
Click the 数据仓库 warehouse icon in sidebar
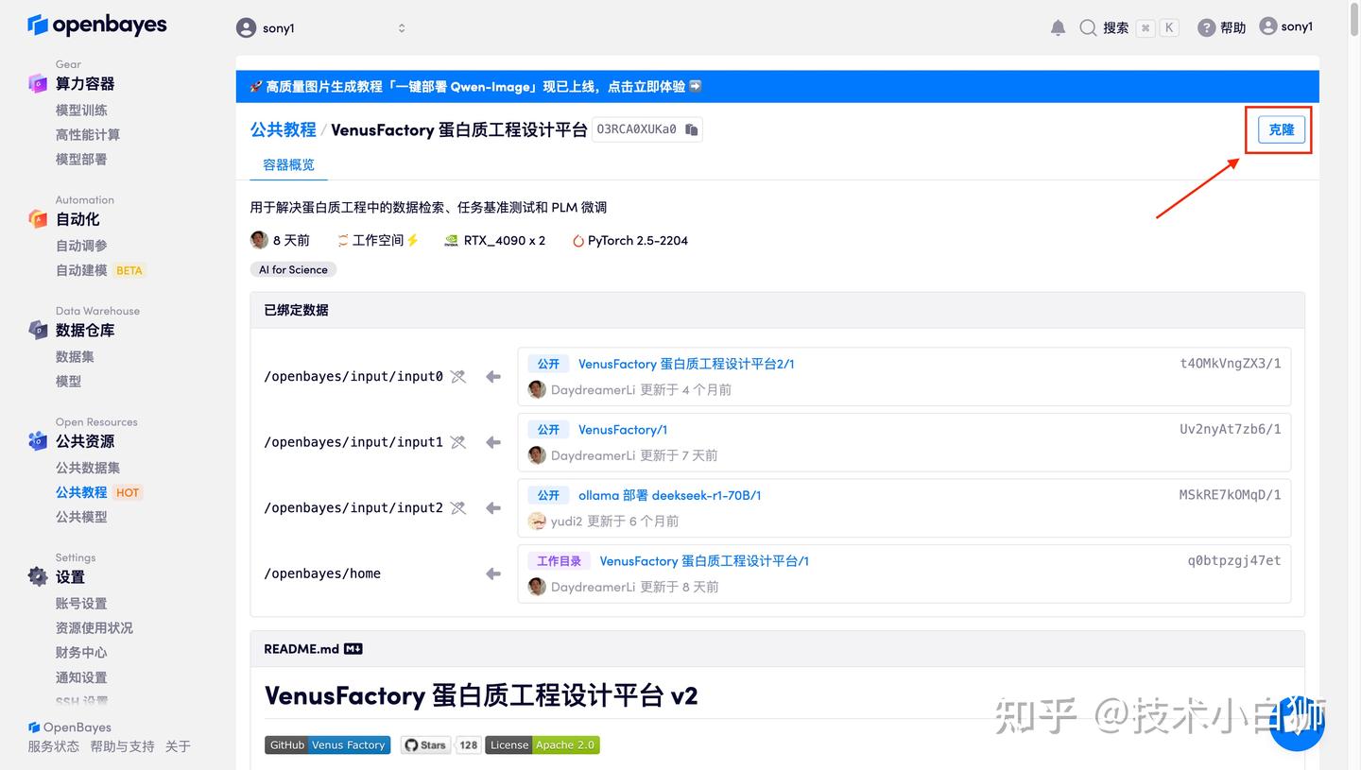click(x=38, y=330)
